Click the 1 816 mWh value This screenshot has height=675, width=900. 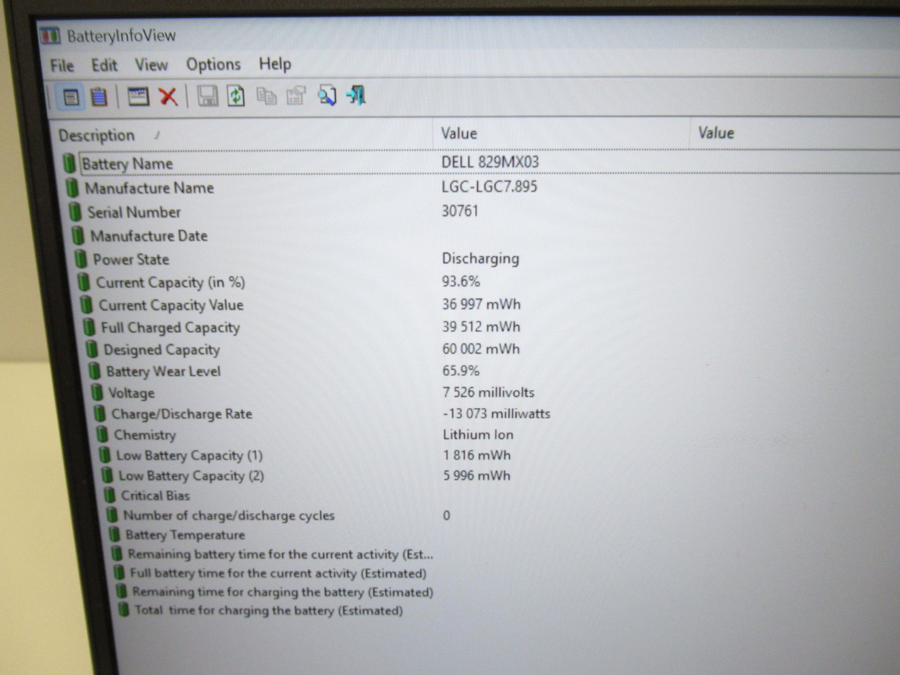click(x=477, y=455)
